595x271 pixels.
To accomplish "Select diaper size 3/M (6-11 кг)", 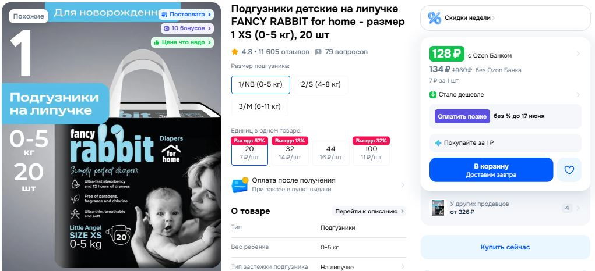I will point(259,107).
